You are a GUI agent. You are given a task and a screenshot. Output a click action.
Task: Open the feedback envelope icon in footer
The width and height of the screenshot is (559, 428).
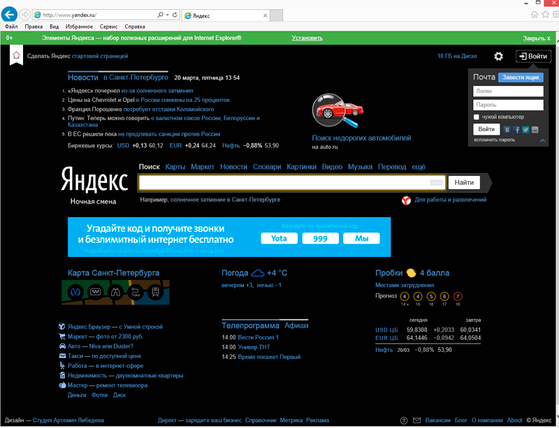click(x=416, y=420)
